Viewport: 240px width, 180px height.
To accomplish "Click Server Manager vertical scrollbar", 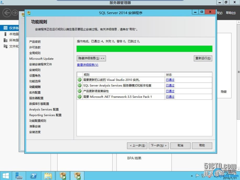I will [x=238, y=72].
